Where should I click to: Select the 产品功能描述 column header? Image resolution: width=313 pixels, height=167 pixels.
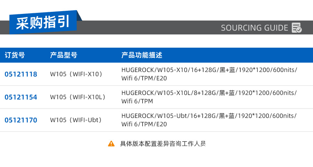click(x=142, y=55)
